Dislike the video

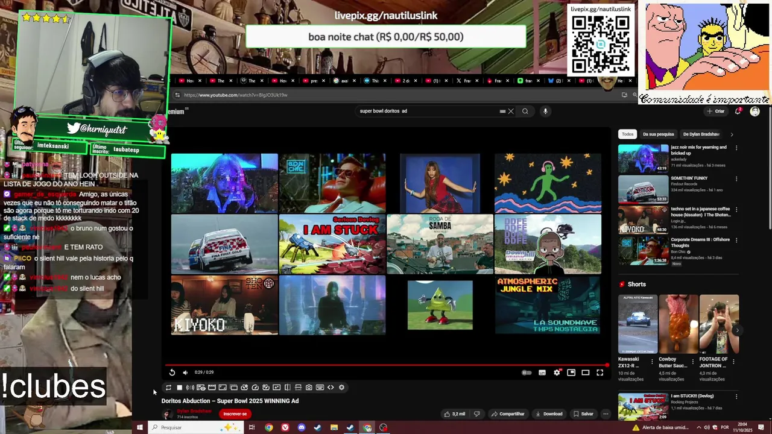(x=476, y=414)
